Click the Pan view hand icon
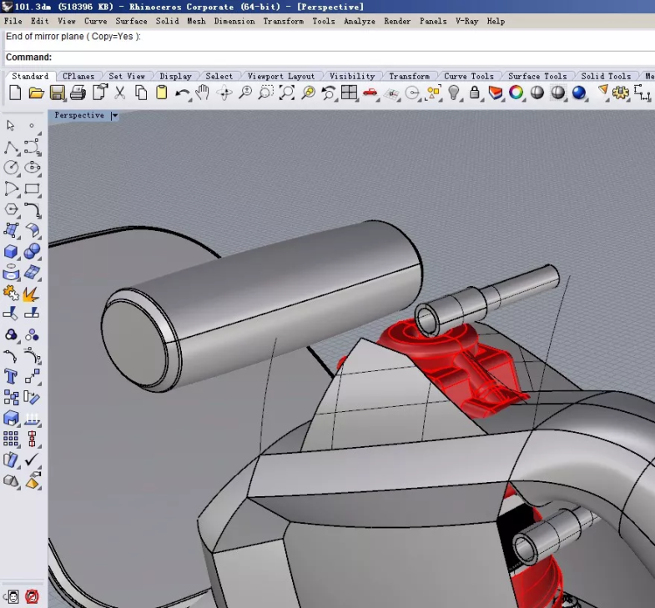 (203, 93)
